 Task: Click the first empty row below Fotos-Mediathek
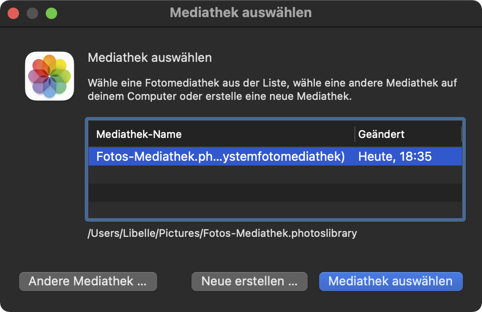pos(275,175)
